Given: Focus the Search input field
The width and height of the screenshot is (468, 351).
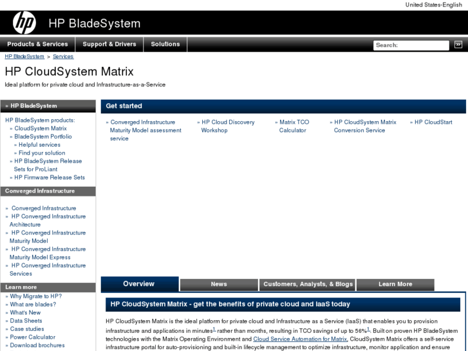Looking at the screenshot, I should tap(411, 45).
